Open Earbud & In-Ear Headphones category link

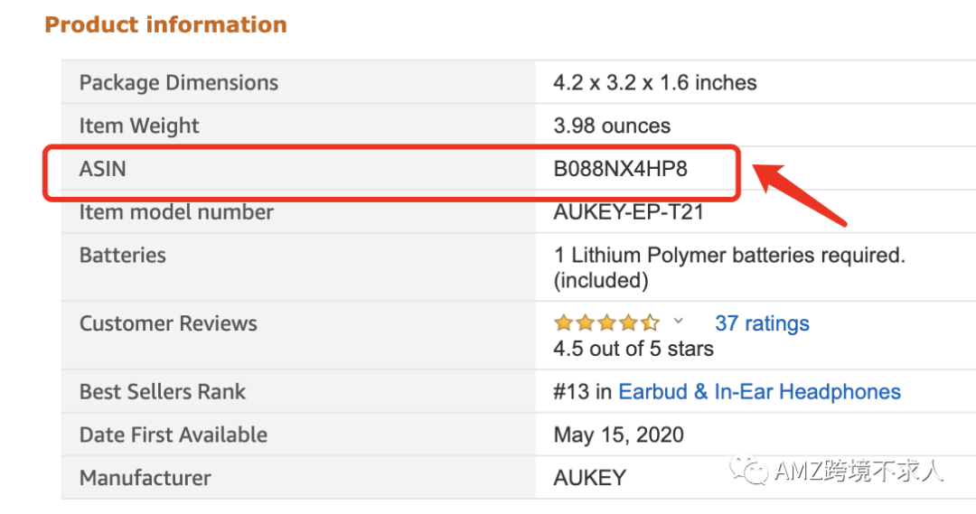(759, 392)
